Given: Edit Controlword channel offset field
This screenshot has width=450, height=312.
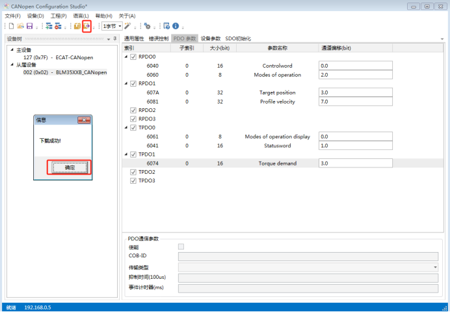Looking at the screenshot, I should (355, 66).
